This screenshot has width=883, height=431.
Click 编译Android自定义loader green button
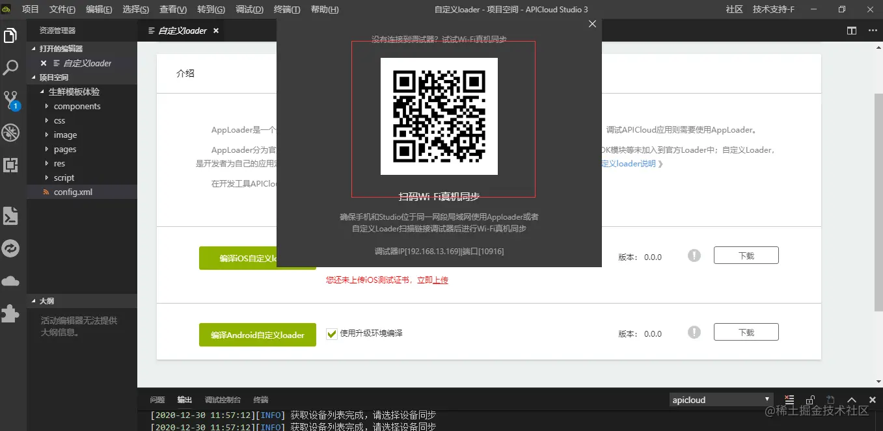pos(257,335)
